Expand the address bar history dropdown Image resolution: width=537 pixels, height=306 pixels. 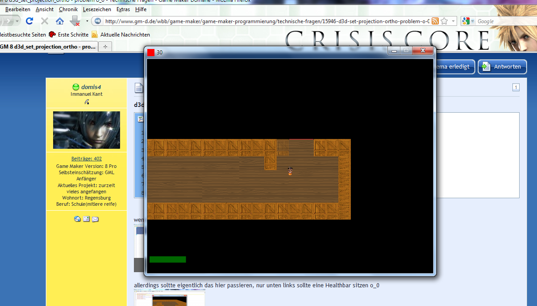point(453,21)
